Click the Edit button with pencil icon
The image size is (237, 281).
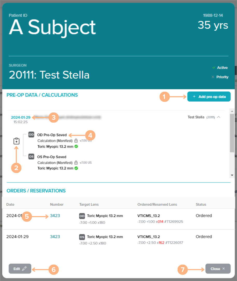coord(20,269)
